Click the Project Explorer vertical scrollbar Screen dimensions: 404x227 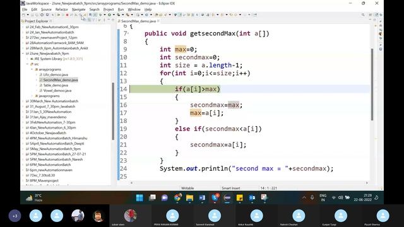113,111
